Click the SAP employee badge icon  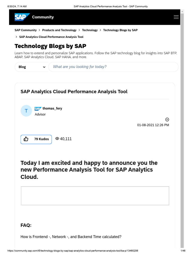(x=38, y=109)
